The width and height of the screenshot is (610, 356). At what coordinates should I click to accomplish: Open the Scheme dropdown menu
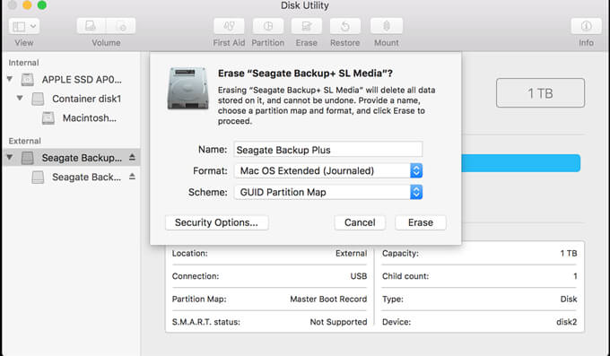pyautogui.click(x=328, y=192)
